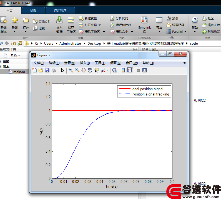Click the Help (帮助) question mark icon
The image size is (221, 199).
coord(195,20)
